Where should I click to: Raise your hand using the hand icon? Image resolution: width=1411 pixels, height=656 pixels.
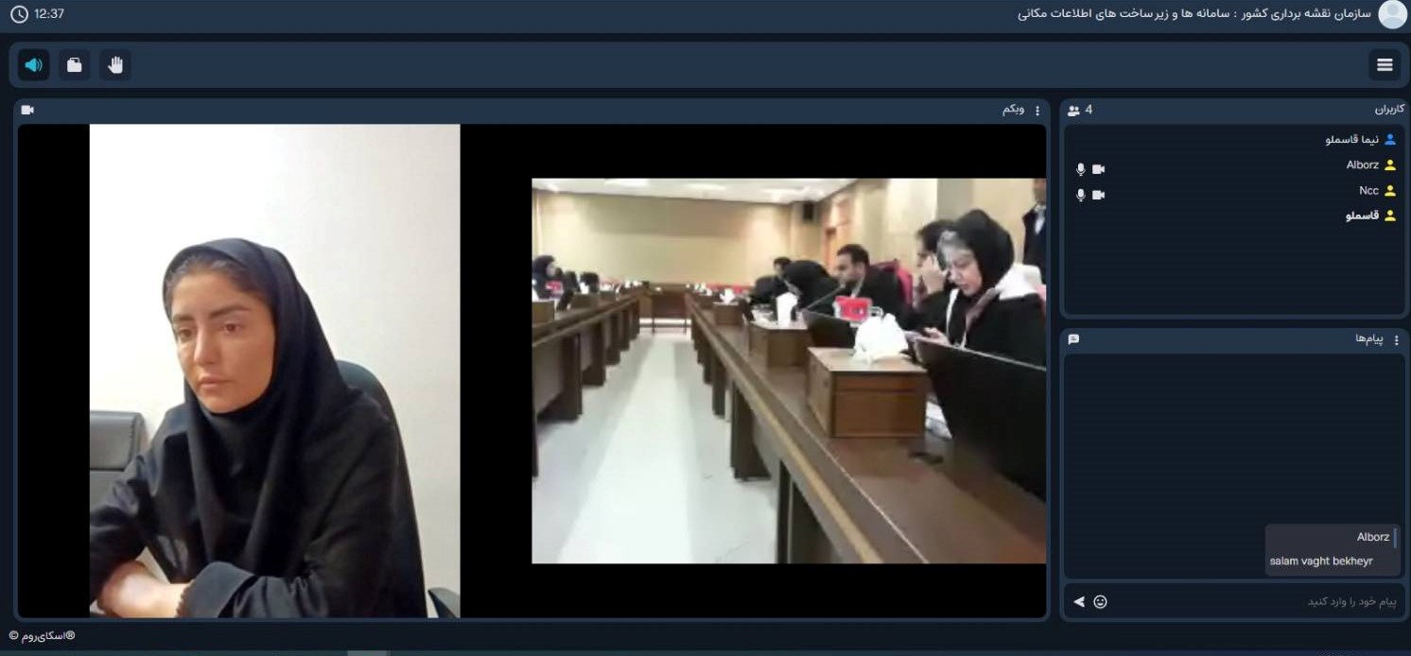click(x=115, y=65)
